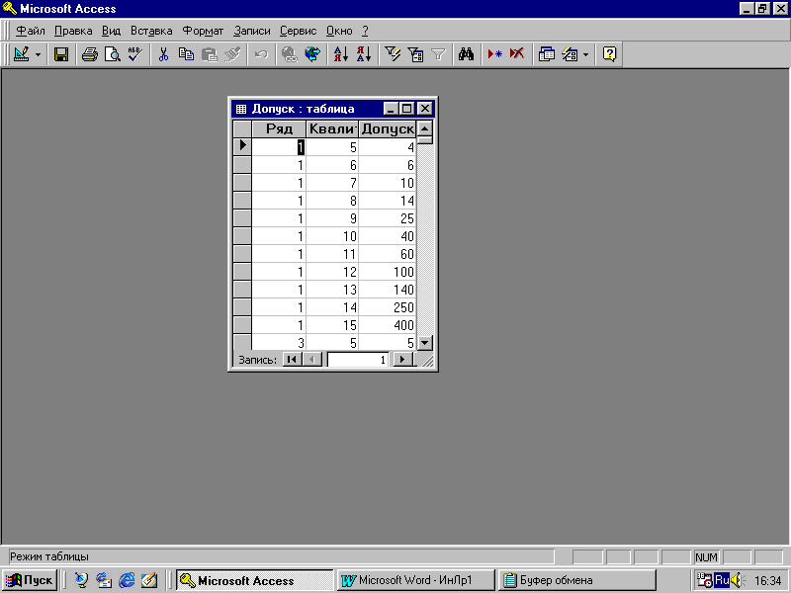
Task: Click the select-all corner box of the table
Action: tap(242, 128)
